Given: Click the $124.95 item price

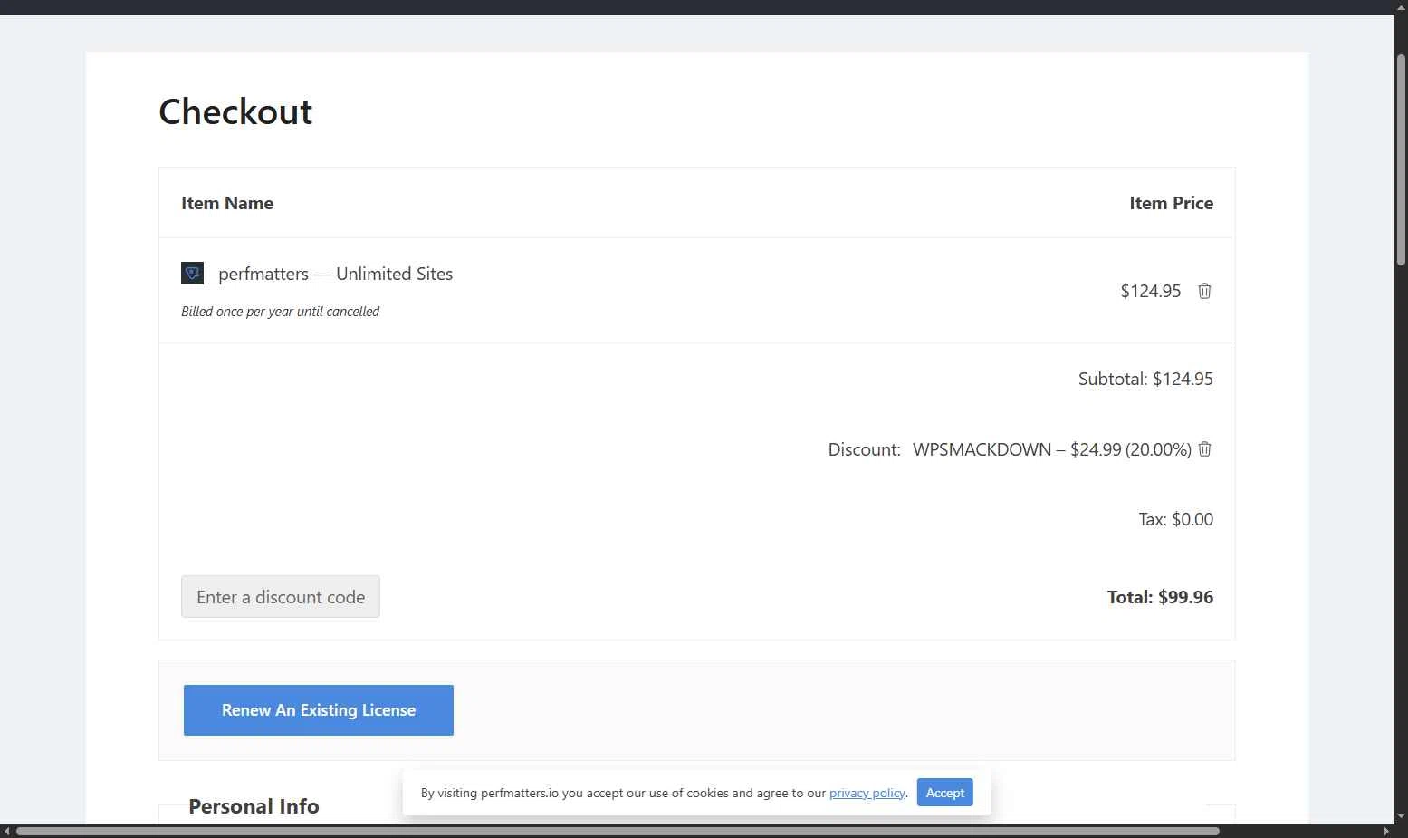Looking at the screenshot, I should [1151, 291].
